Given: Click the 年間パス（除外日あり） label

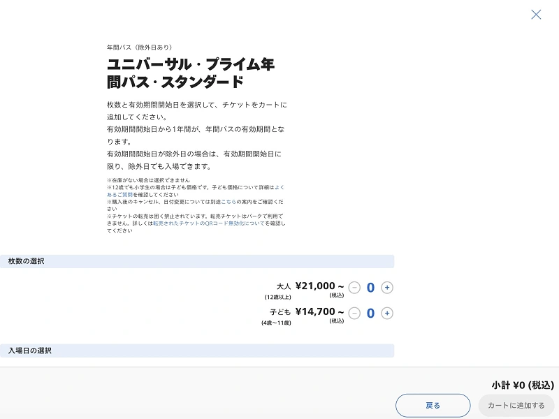Looking at the screenshot, I should (x=139, y=47).
